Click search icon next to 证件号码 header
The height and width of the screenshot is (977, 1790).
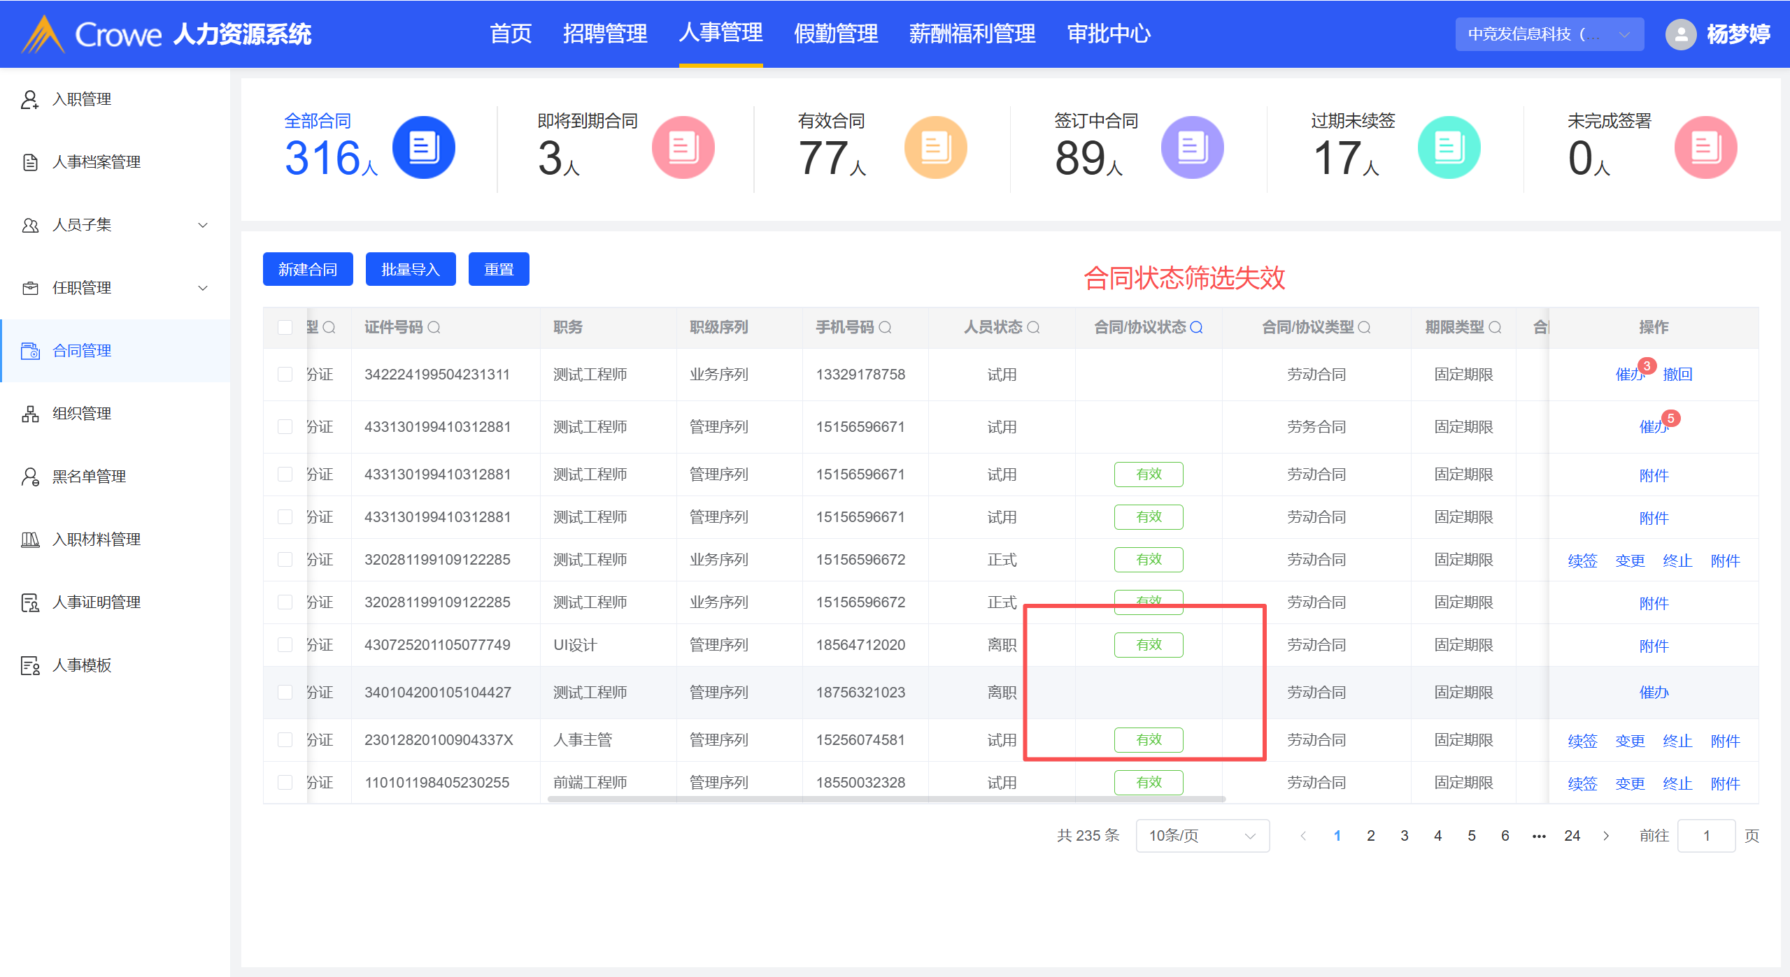coord(434,327)
